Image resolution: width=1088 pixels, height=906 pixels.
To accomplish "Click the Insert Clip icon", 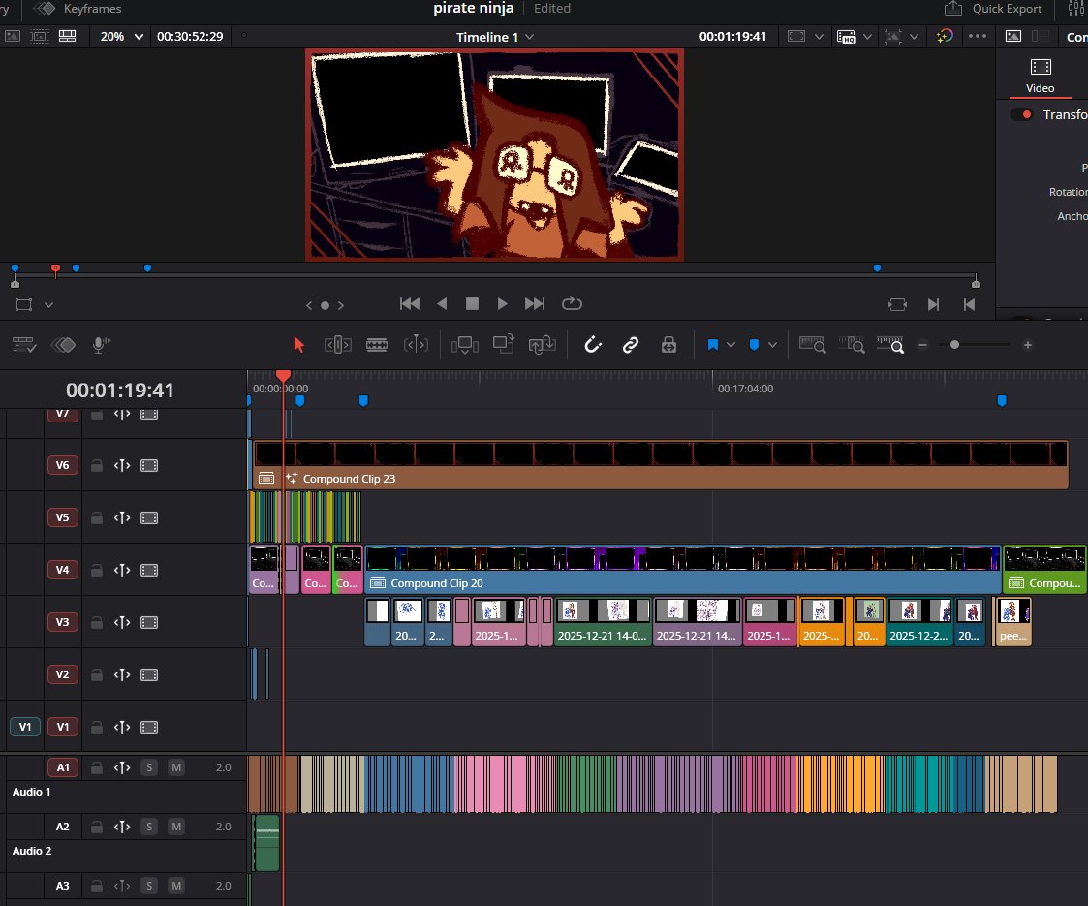I will pyautogui.click(x=465, y=345).
